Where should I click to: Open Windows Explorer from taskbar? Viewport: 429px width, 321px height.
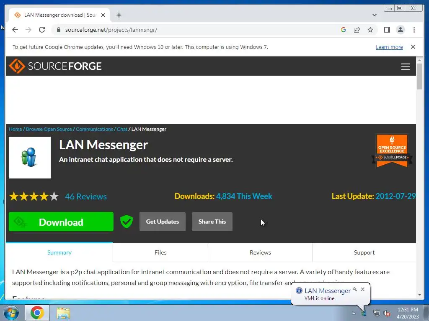[x=63, y=313]
